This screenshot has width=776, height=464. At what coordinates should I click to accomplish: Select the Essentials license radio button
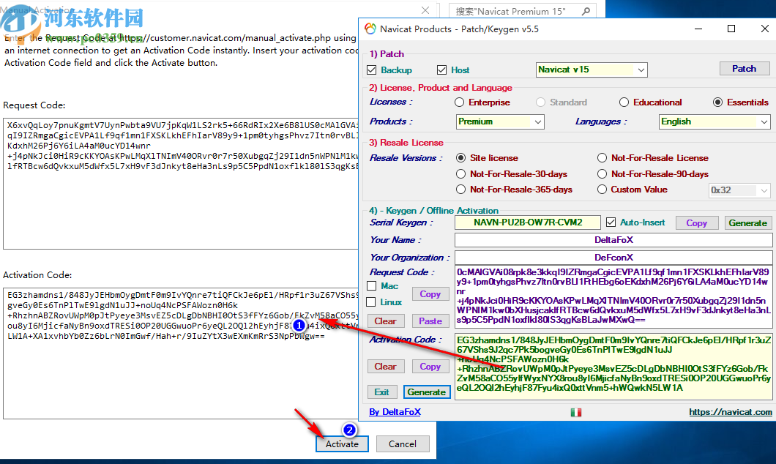pyautogui.click(x=717, y=102)
